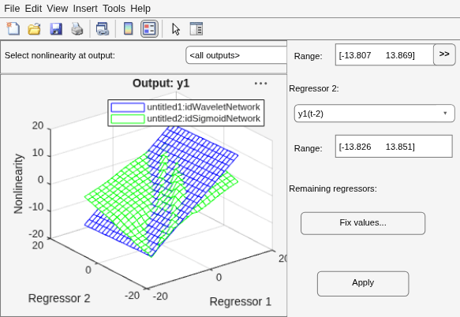Click the Remaining regressors: label
Screen dimensions: 460x317
[x=333, y=188]
